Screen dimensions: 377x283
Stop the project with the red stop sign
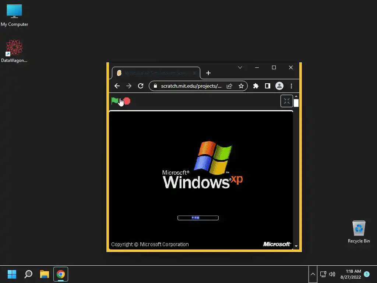click(x=127, y=101)
